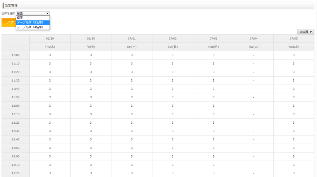Click the Tue(火) weekday header

pos(254,47)
